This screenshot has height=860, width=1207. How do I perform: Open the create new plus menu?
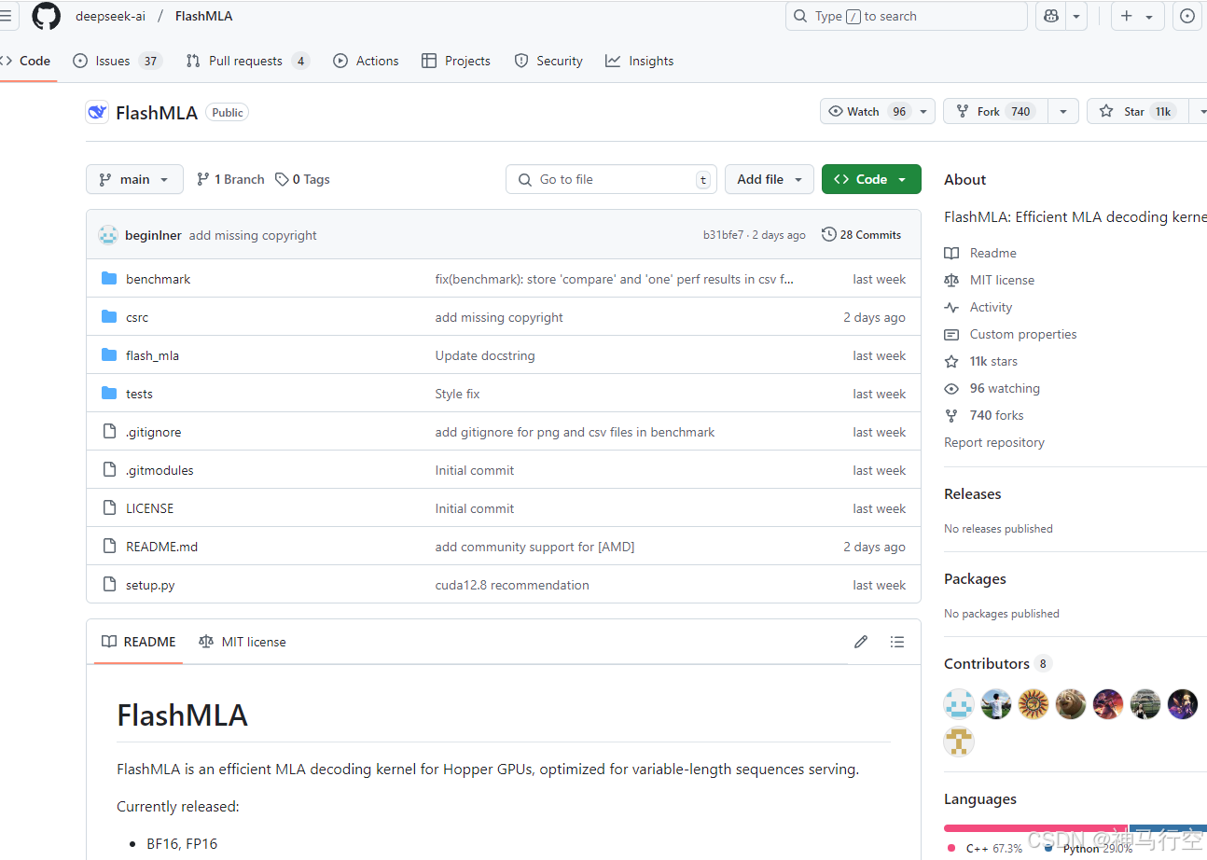[1137, 16]
